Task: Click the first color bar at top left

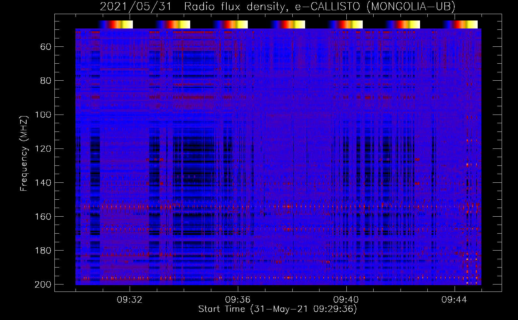Action: [115, 25]
